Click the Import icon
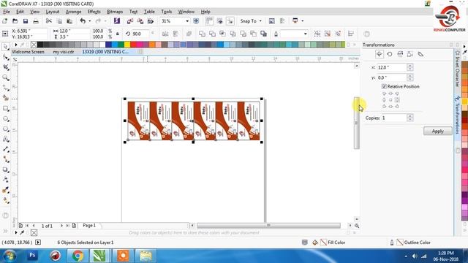 click(130, 21)
